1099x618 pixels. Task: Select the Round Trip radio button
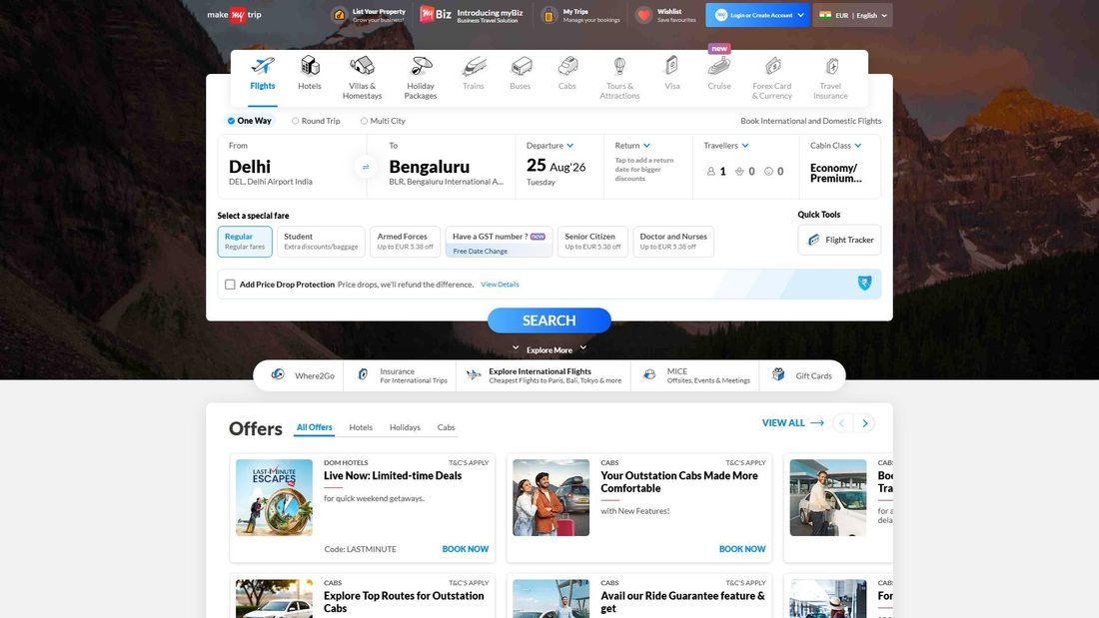click(295, 121)
